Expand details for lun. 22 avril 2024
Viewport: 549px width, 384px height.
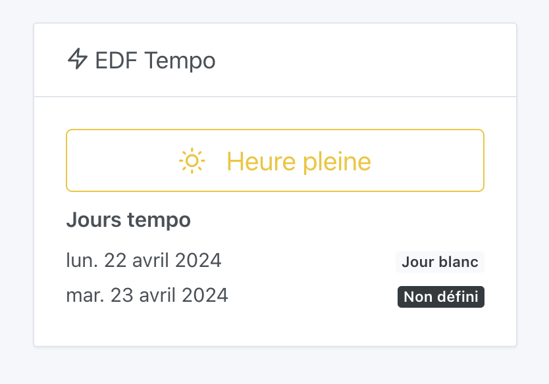pyautogui.click(x=144, y=260)
